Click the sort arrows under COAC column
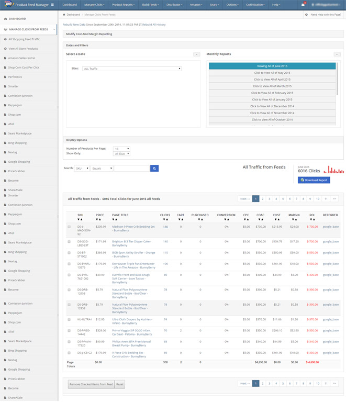Screen dimensions: 346x402 pyautogui.click(x=261, y=219)
